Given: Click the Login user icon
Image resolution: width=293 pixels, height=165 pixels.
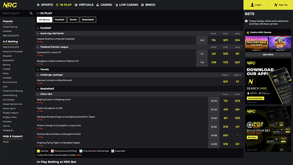Looking at the screenshot, I should [x=252, y=5].
